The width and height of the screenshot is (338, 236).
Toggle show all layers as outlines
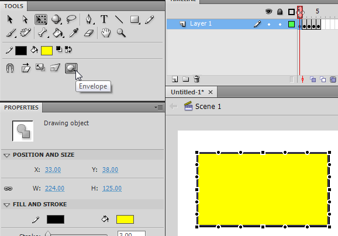(291, 12)
